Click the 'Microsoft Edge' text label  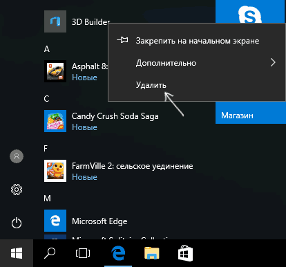coord(99,221)
